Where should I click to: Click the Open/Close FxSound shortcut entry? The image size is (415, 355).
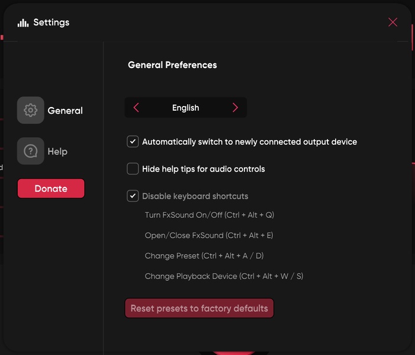208,235
